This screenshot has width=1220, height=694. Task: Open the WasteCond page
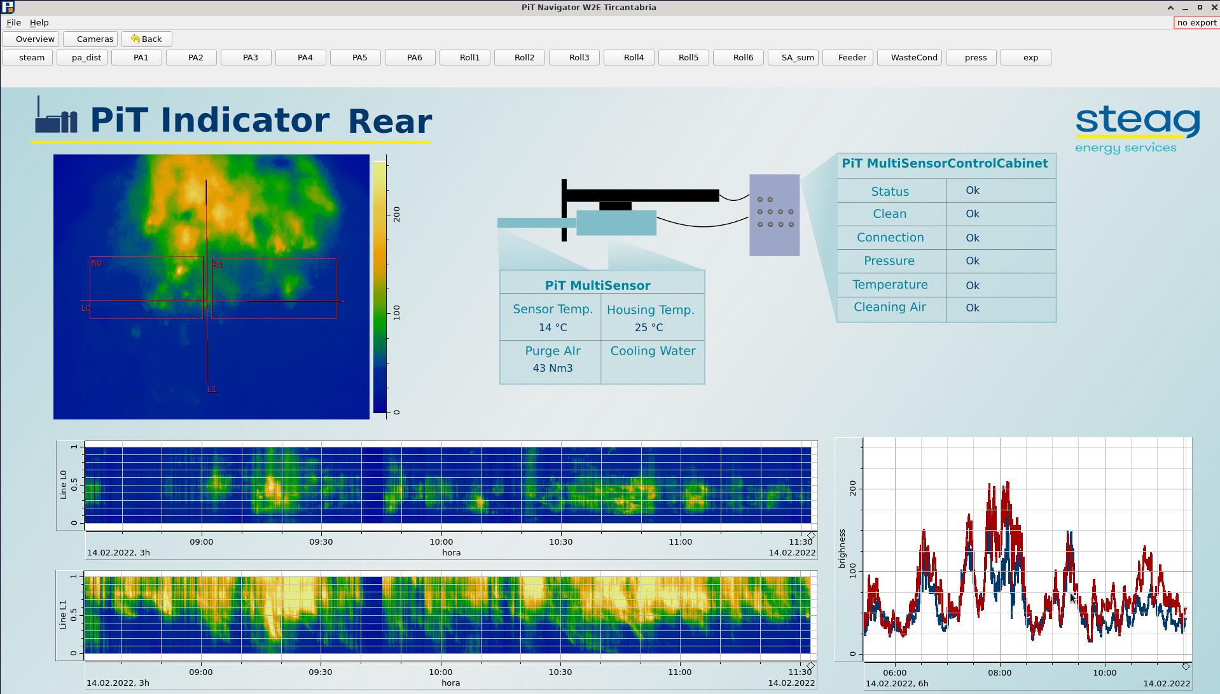click(x=910, y=58)
